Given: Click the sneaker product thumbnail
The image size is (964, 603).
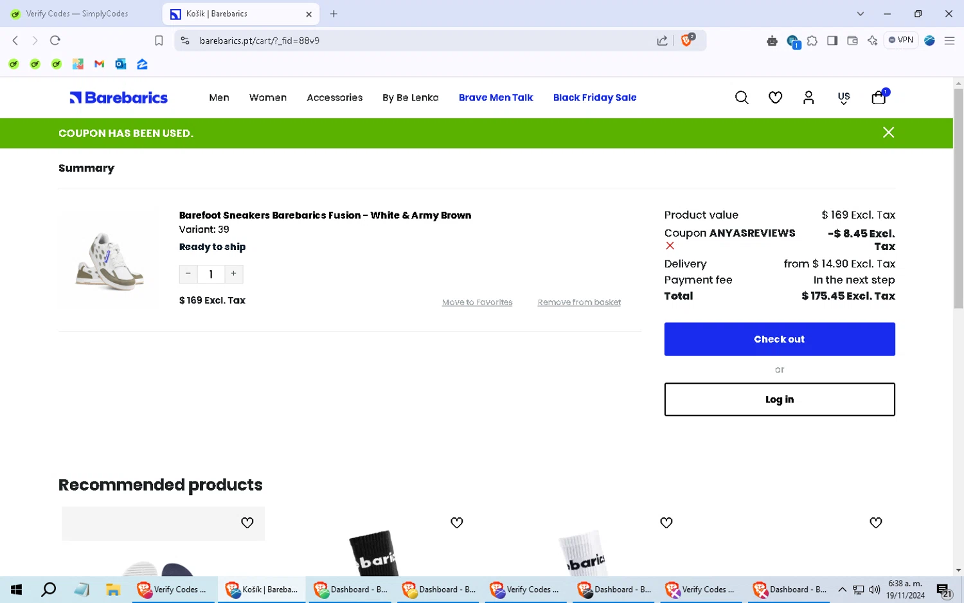Looking at the screenshot, I should [110, 261].
